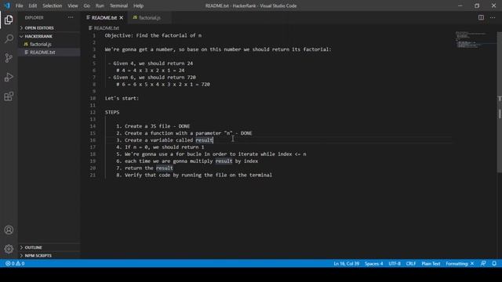Open the Go menu
This screenshot has height=282, width=502.
87,5
